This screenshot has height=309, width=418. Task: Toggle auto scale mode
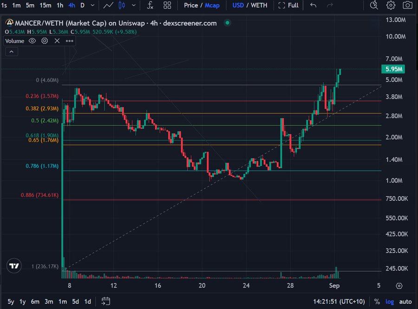click(405, 302)
